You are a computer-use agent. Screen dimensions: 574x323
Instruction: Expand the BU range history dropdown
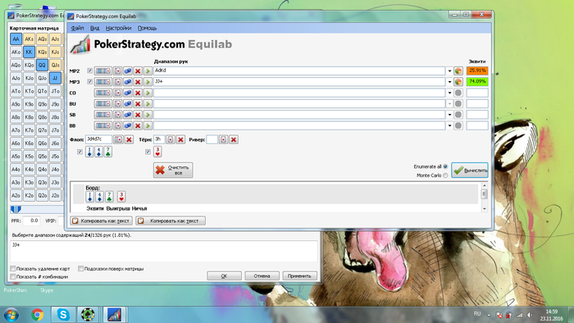pyautogui.click(x=449, y=104)
